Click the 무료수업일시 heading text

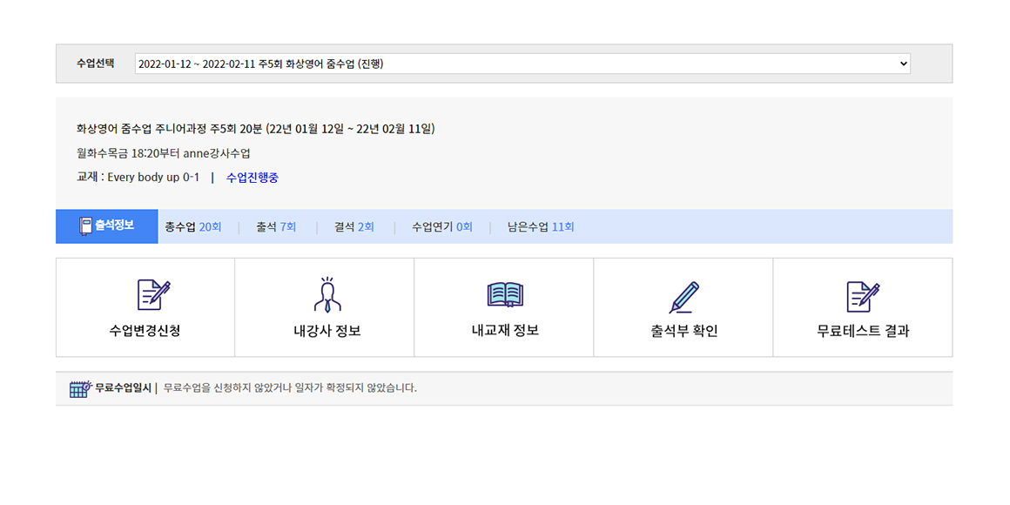click(123, 388)
